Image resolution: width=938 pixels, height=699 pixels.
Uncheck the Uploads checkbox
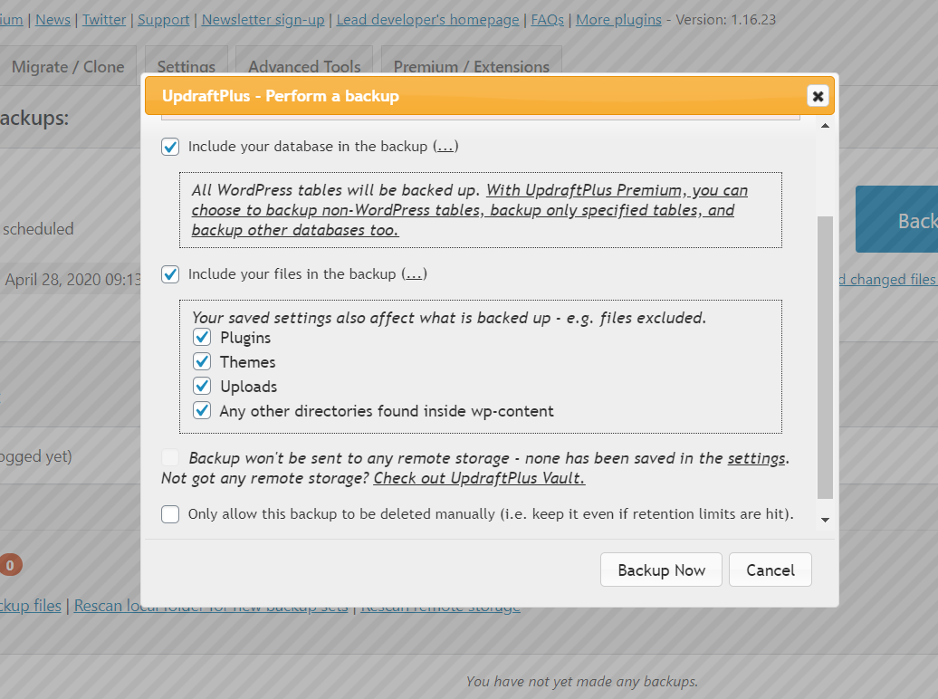coord(202,387)
